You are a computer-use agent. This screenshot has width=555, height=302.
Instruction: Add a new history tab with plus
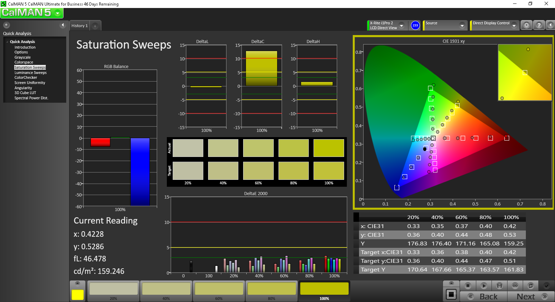(x=95, y=26)
